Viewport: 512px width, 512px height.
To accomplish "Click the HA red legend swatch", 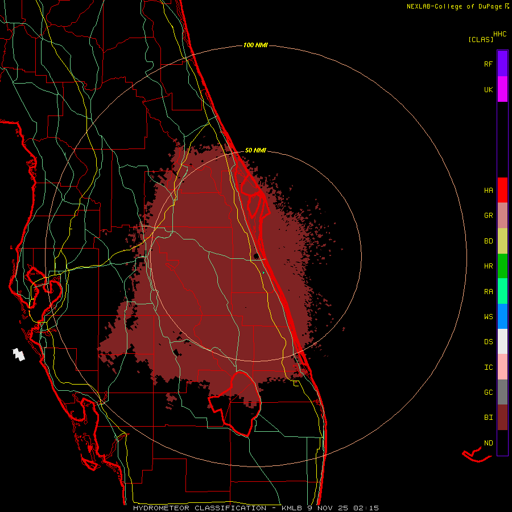I will pyautogui.click(x=502, y=190).
